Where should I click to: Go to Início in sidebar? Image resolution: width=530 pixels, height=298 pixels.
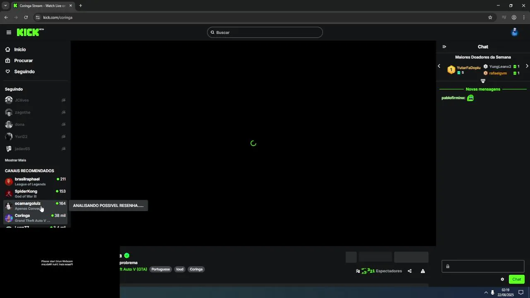[20, 50]
